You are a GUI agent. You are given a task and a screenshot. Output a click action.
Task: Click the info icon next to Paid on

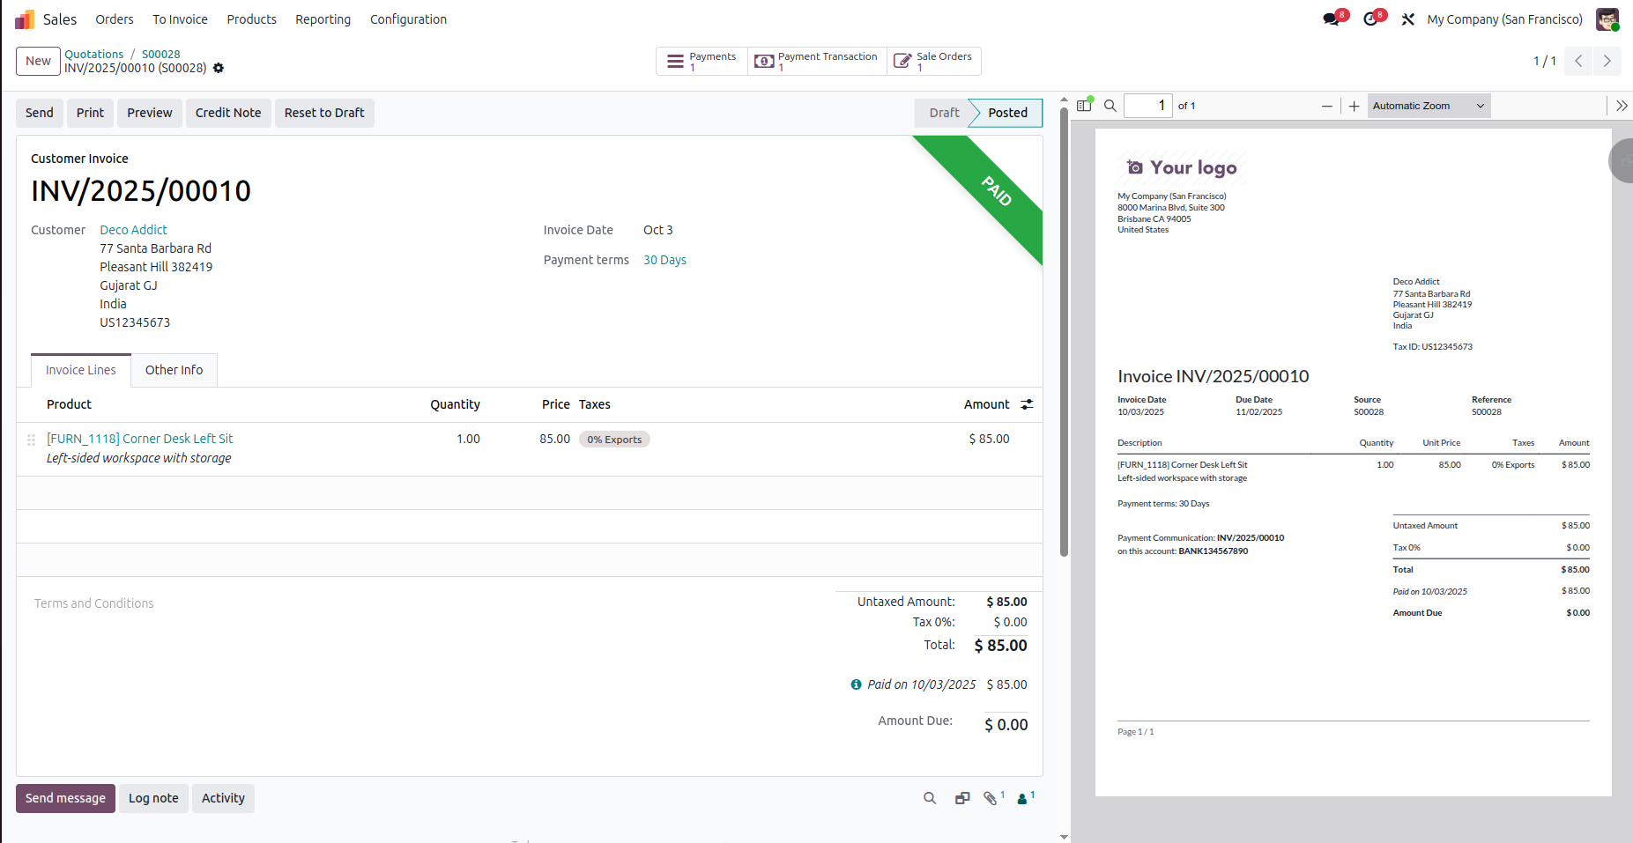(856, 684)
